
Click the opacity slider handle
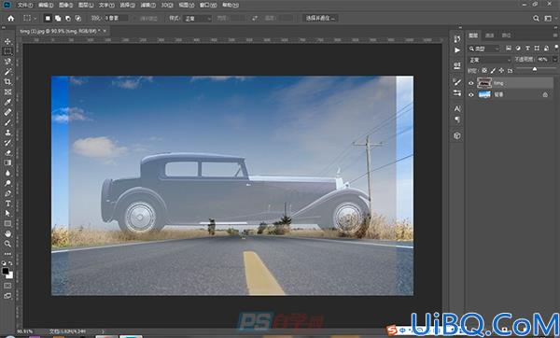(535, 69)
